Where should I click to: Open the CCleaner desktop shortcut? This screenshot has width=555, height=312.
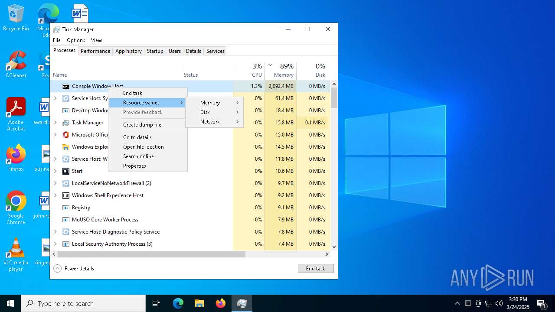(16, 65)
